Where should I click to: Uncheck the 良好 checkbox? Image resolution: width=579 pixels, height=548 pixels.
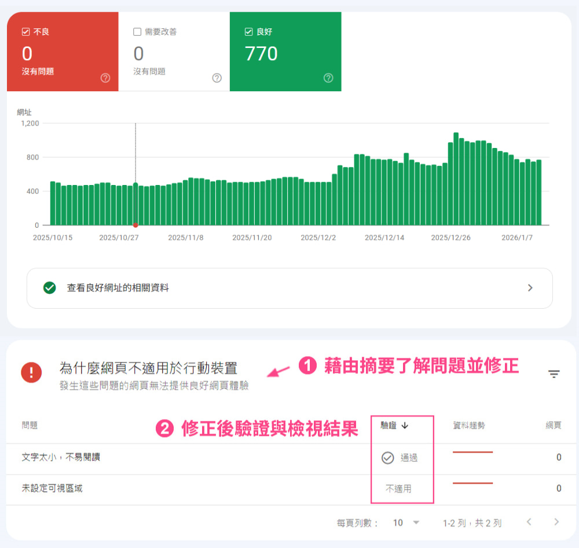248,32
